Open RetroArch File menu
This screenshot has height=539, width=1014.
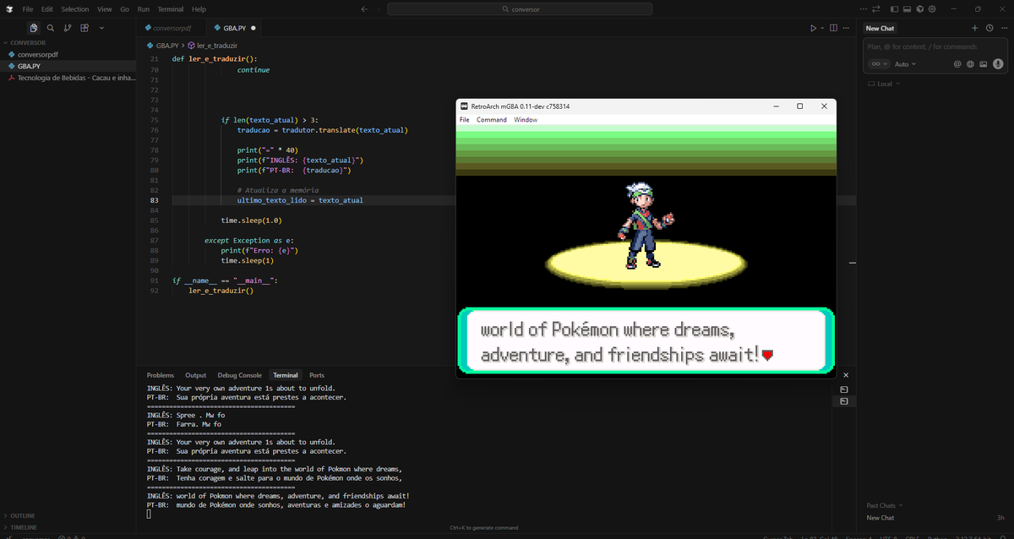464,120
